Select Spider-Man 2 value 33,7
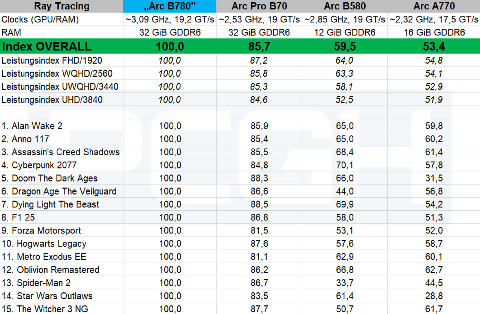The width and height of the screenshot is (480, 314). 345,283
